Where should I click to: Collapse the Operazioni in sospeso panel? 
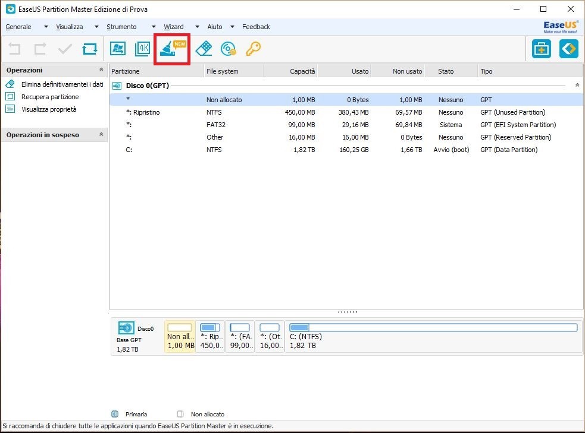click(101, 135)
